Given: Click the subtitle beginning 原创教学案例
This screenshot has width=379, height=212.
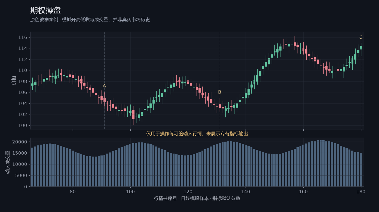Looking at the screenshot, I should click(90, 20).
